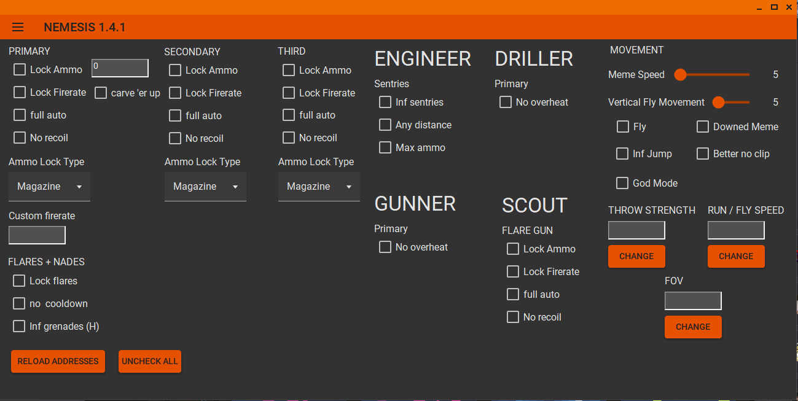Check Engineer Inf sentries option

[385, 102]
